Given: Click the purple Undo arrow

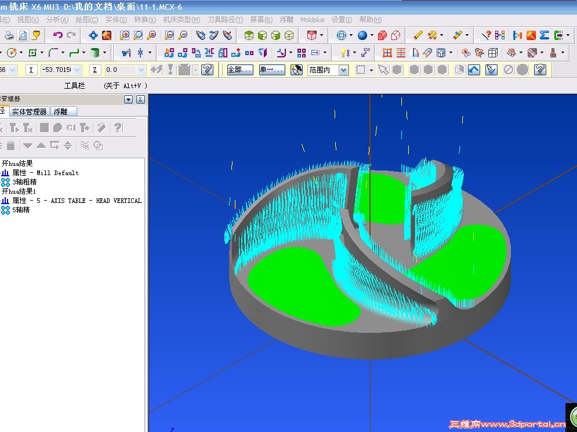Looking at the screenshot, I should (x=58, y=35).
